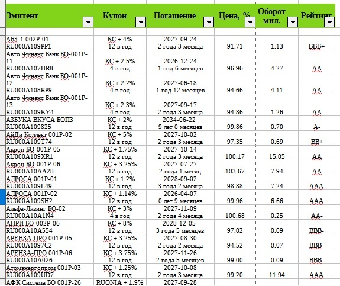This screenshot has width=340, height=286.
Task: Click the КС + 8% coupon cell
Action: (120, 227)
